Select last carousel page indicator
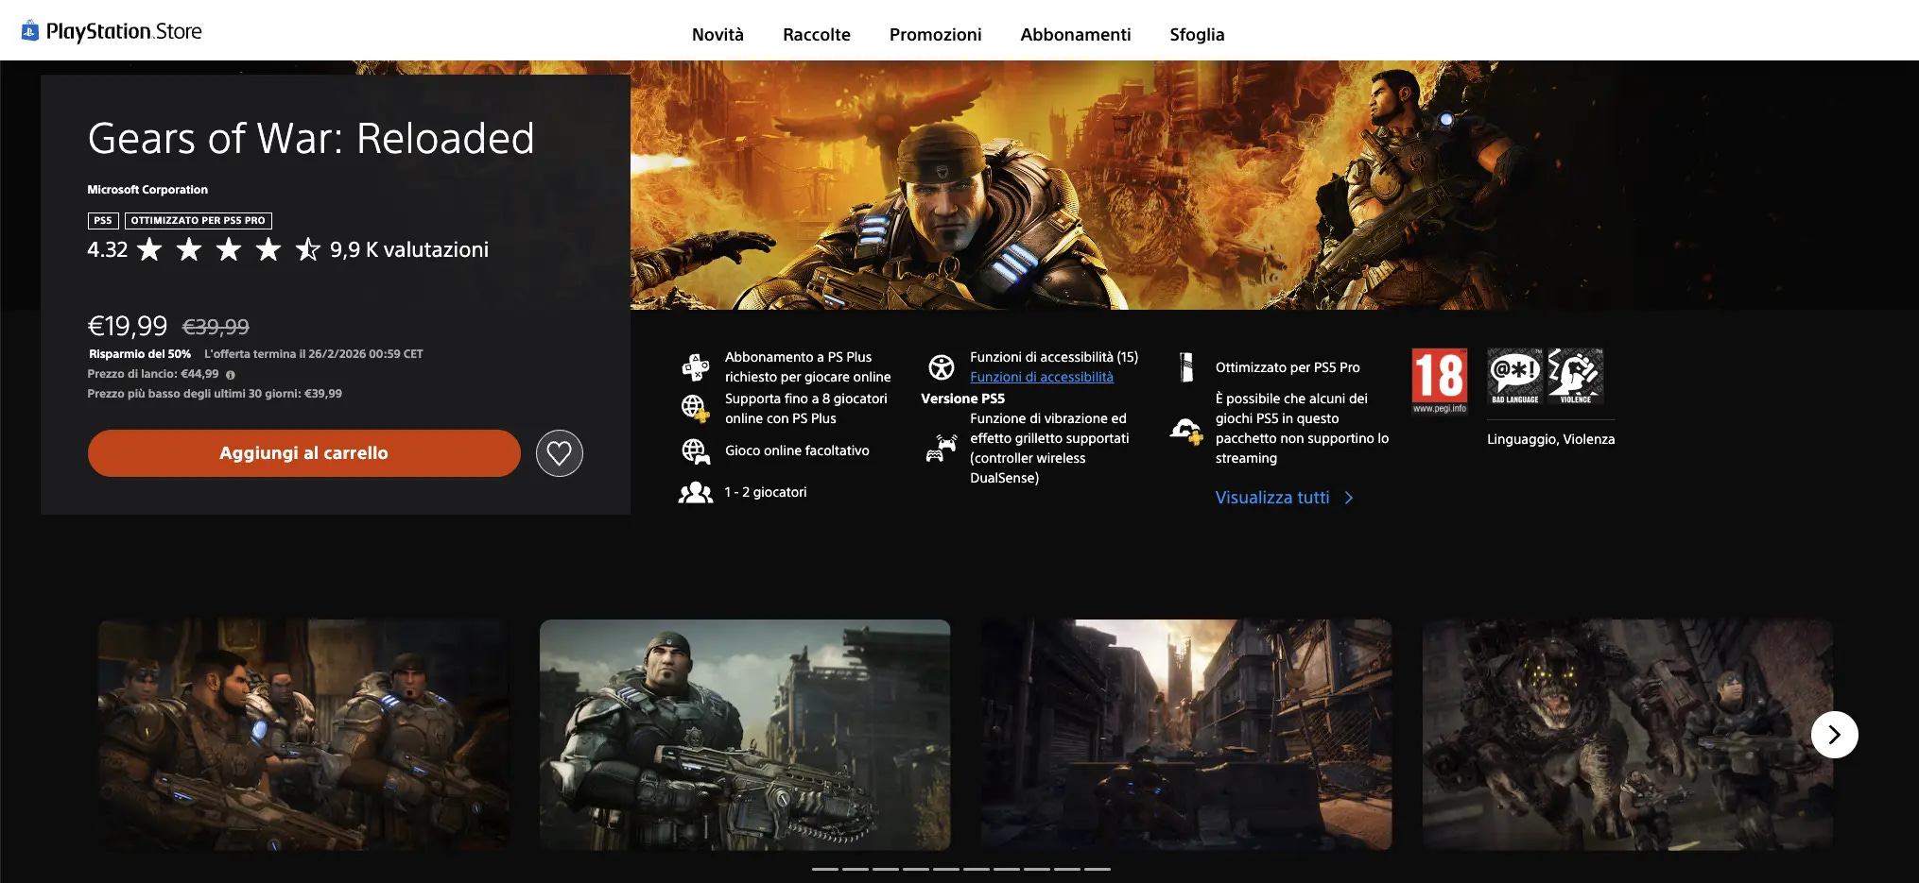Viewport: 1919px width, 883px height. 1098,869
